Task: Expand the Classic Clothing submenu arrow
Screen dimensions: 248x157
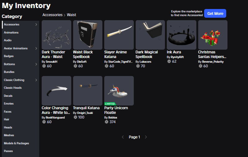Action: click(36, 80)
